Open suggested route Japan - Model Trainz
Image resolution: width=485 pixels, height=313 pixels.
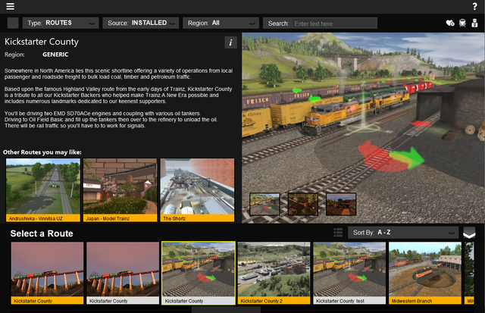120,190
